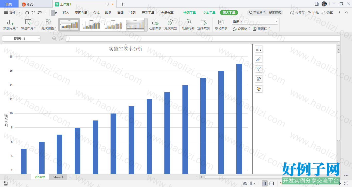
Task: Open the 图表 1 name box dropdown
Action: click(x=39, y=39)
